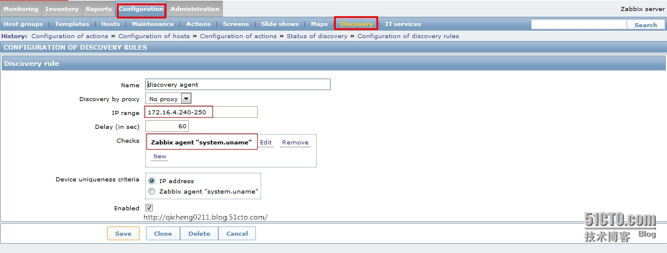Open the Screens submenu item
The height and width of the screenshot is (253, 667).
(236, 24)
